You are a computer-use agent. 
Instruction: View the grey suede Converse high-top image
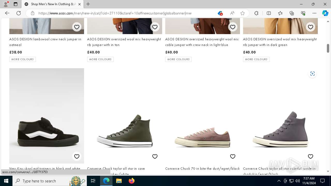pyautogui.click(x=280, y=116)
